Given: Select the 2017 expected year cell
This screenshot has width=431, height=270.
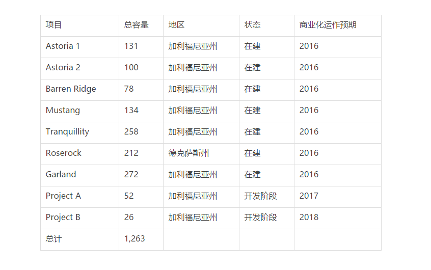Looking at the screenshot, I should 309,196.
